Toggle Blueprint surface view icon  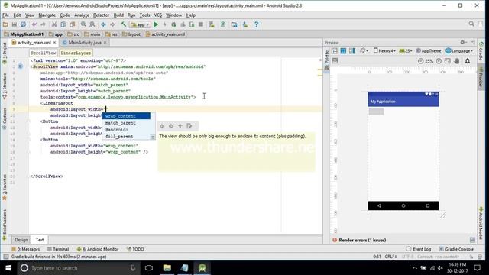click(x=343, y=51)
